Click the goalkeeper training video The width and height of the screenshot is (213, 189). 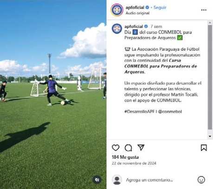[x=53, y=94]
